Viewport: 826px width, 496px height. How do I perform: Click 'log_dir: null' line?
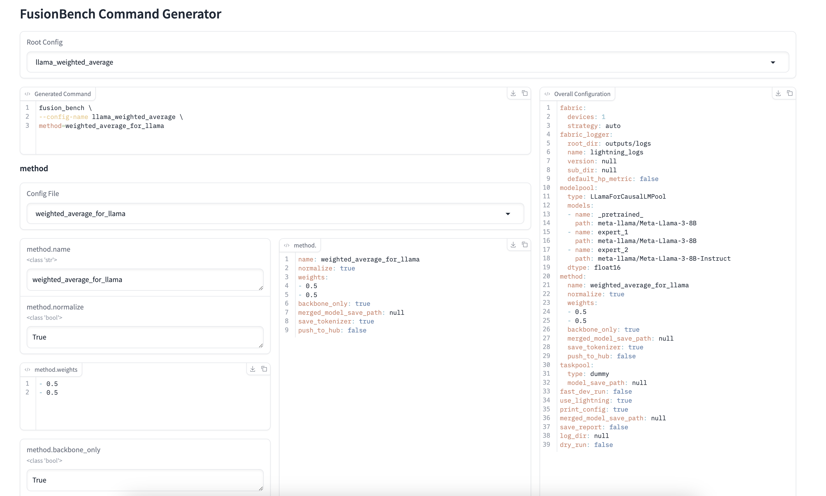click(584, 436)
